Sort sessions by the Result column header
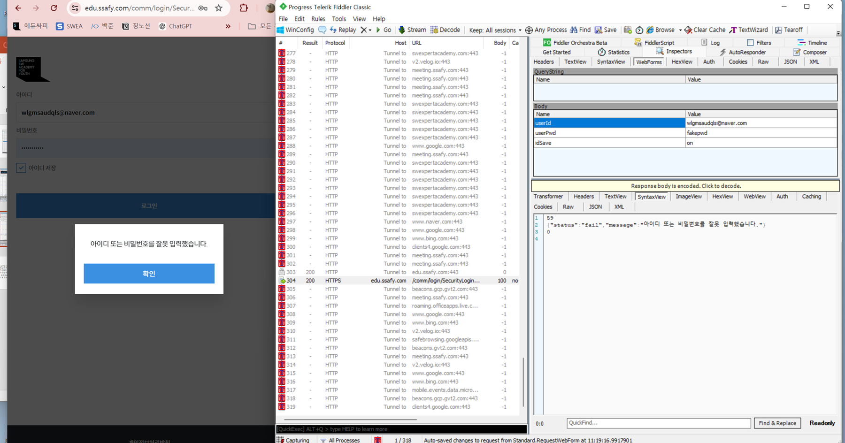The width and height of the screenshot is (845, 443). coord(310,43)
